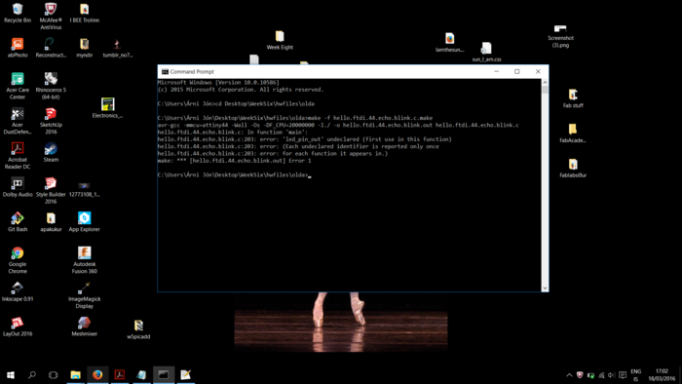Open Rhinoceros 5 (64-bit) shortcut
Screen dimensions: 682x384
pyautogui.click(x=51, y=86)
